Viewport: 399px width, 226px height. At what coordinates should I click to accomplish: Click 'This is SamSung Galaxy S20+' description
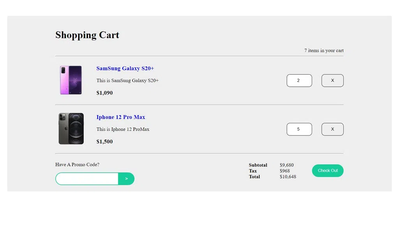point(127,81)
